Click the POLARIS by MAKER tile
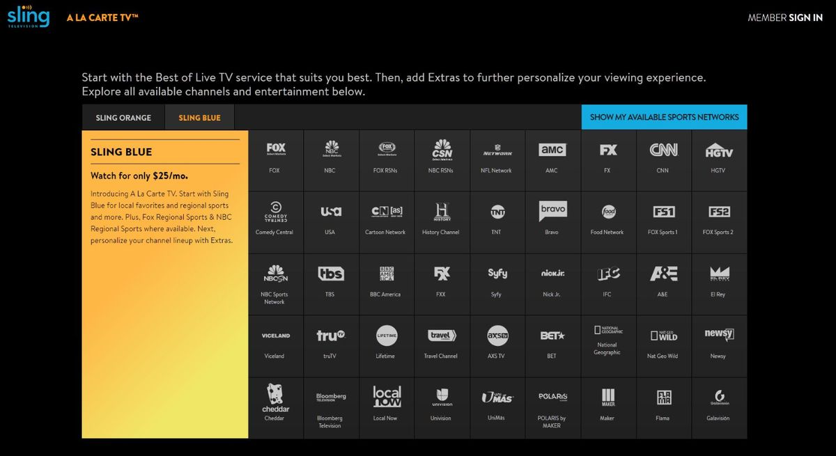The image size is (836, 456). [x=552, y=408]
